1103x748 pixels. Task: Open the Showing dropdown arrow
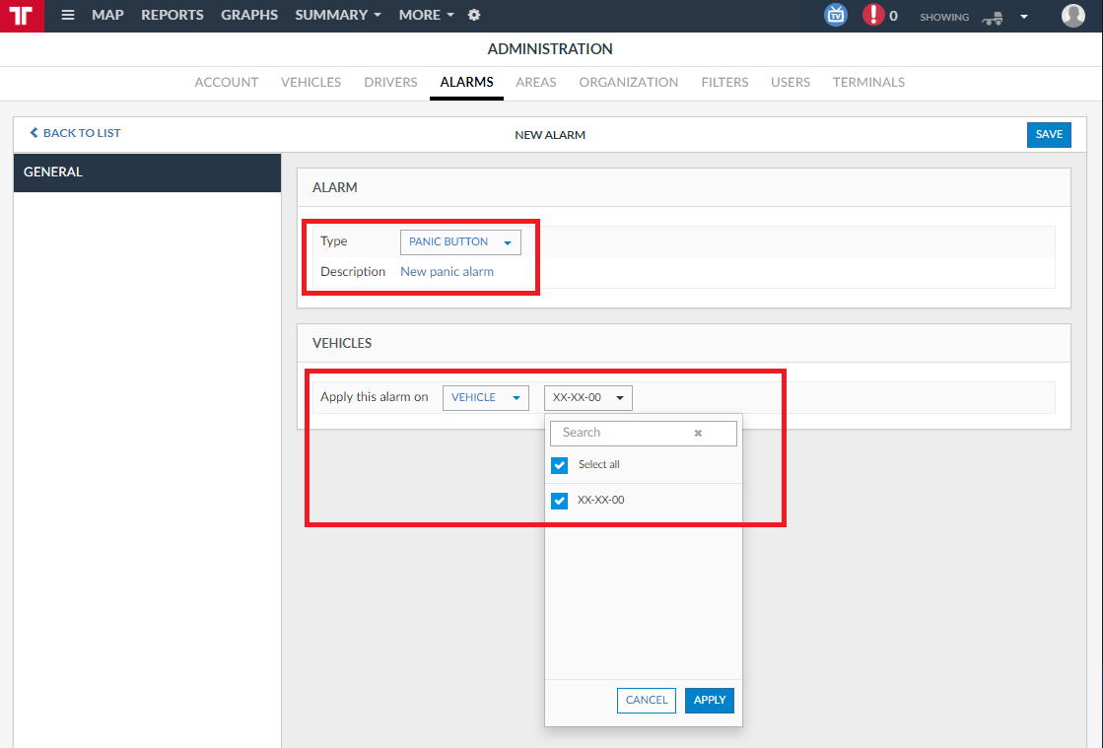click(x=1024, y=17)
